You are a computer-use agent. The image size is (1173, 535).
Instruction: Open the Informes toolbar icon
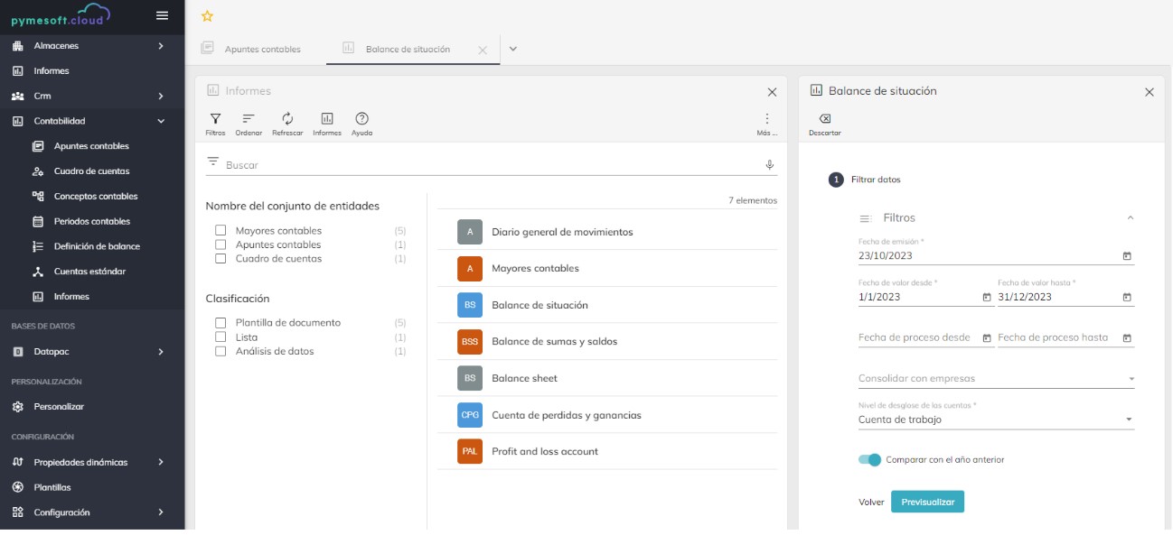click(325, 122)
